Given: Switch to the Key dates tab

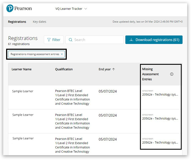Looking at the screenshot, I should tap(39, 22).
